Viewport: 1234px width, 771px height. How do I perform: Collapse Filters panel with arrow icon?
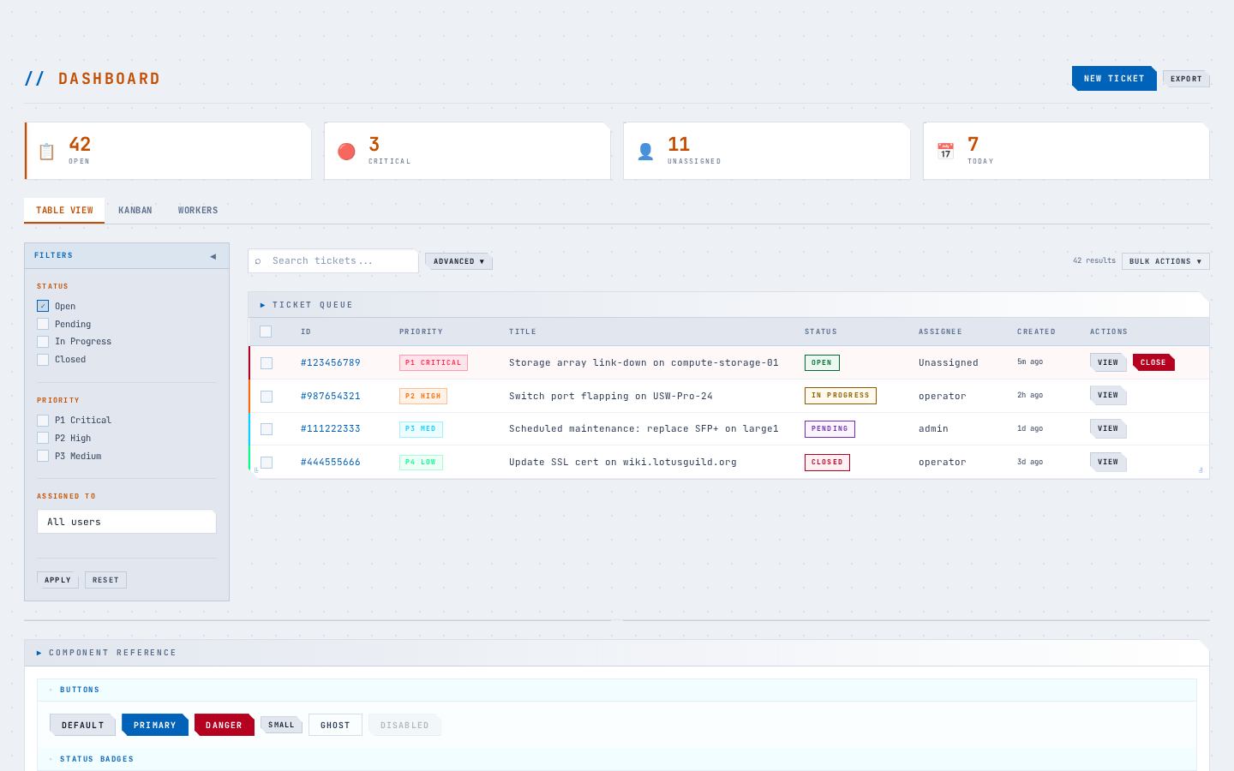tap(213, 256)
